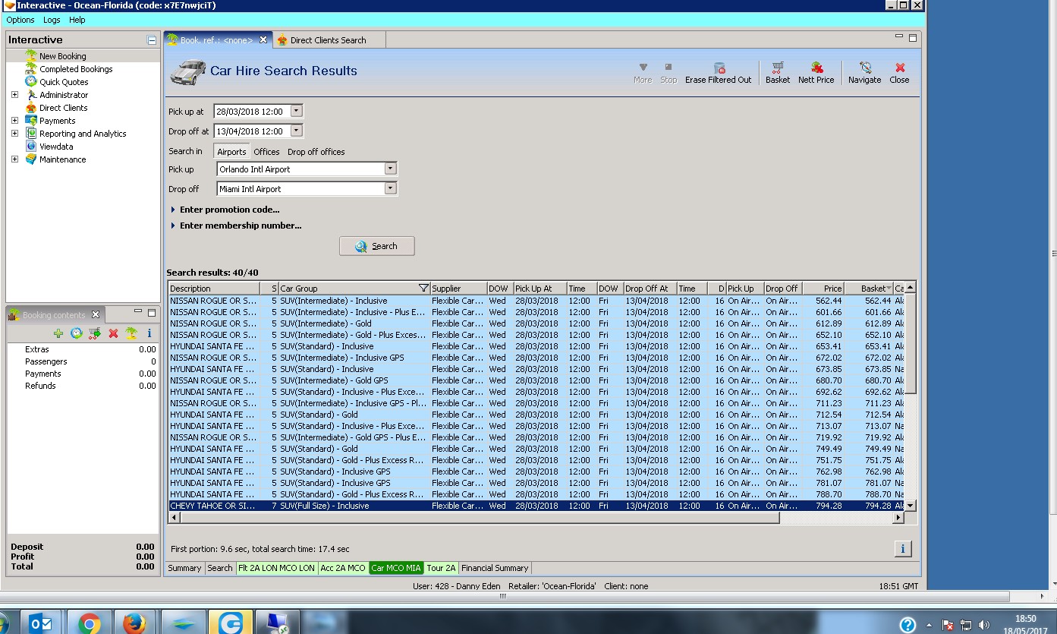1057x634 pixels.
Task: Open the Financial Summary tab
Action: point(495,568)
